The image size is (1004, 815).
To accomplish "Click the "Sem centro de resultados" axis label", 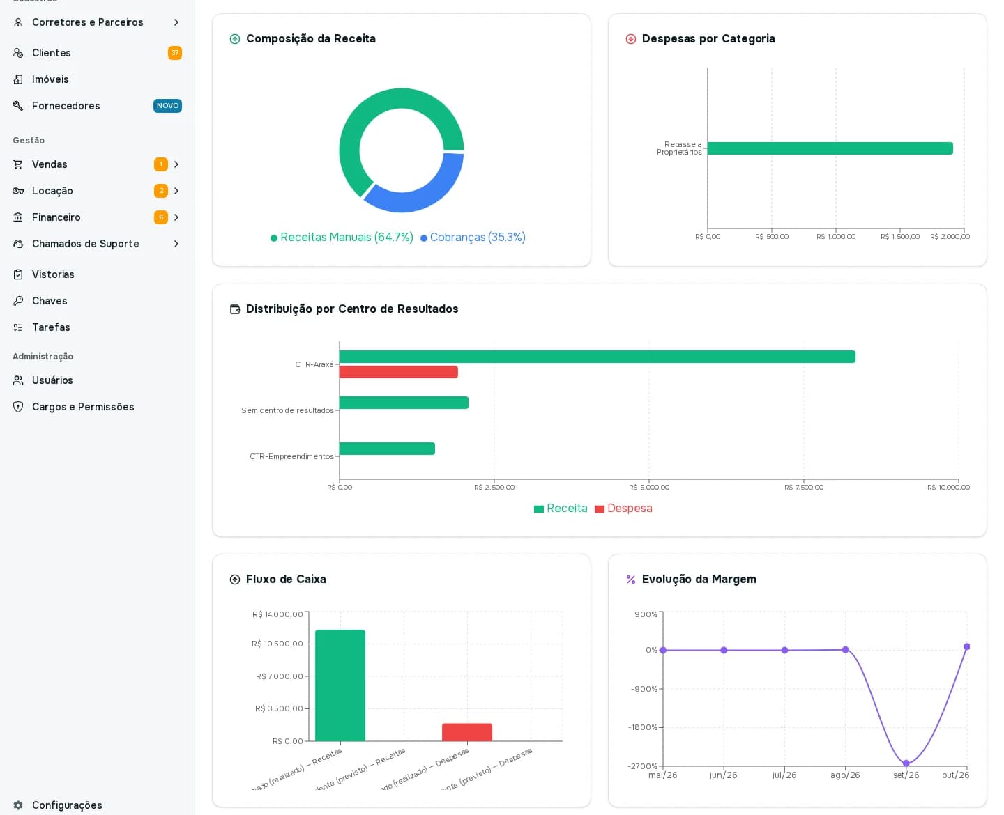I will click(287, 410).
